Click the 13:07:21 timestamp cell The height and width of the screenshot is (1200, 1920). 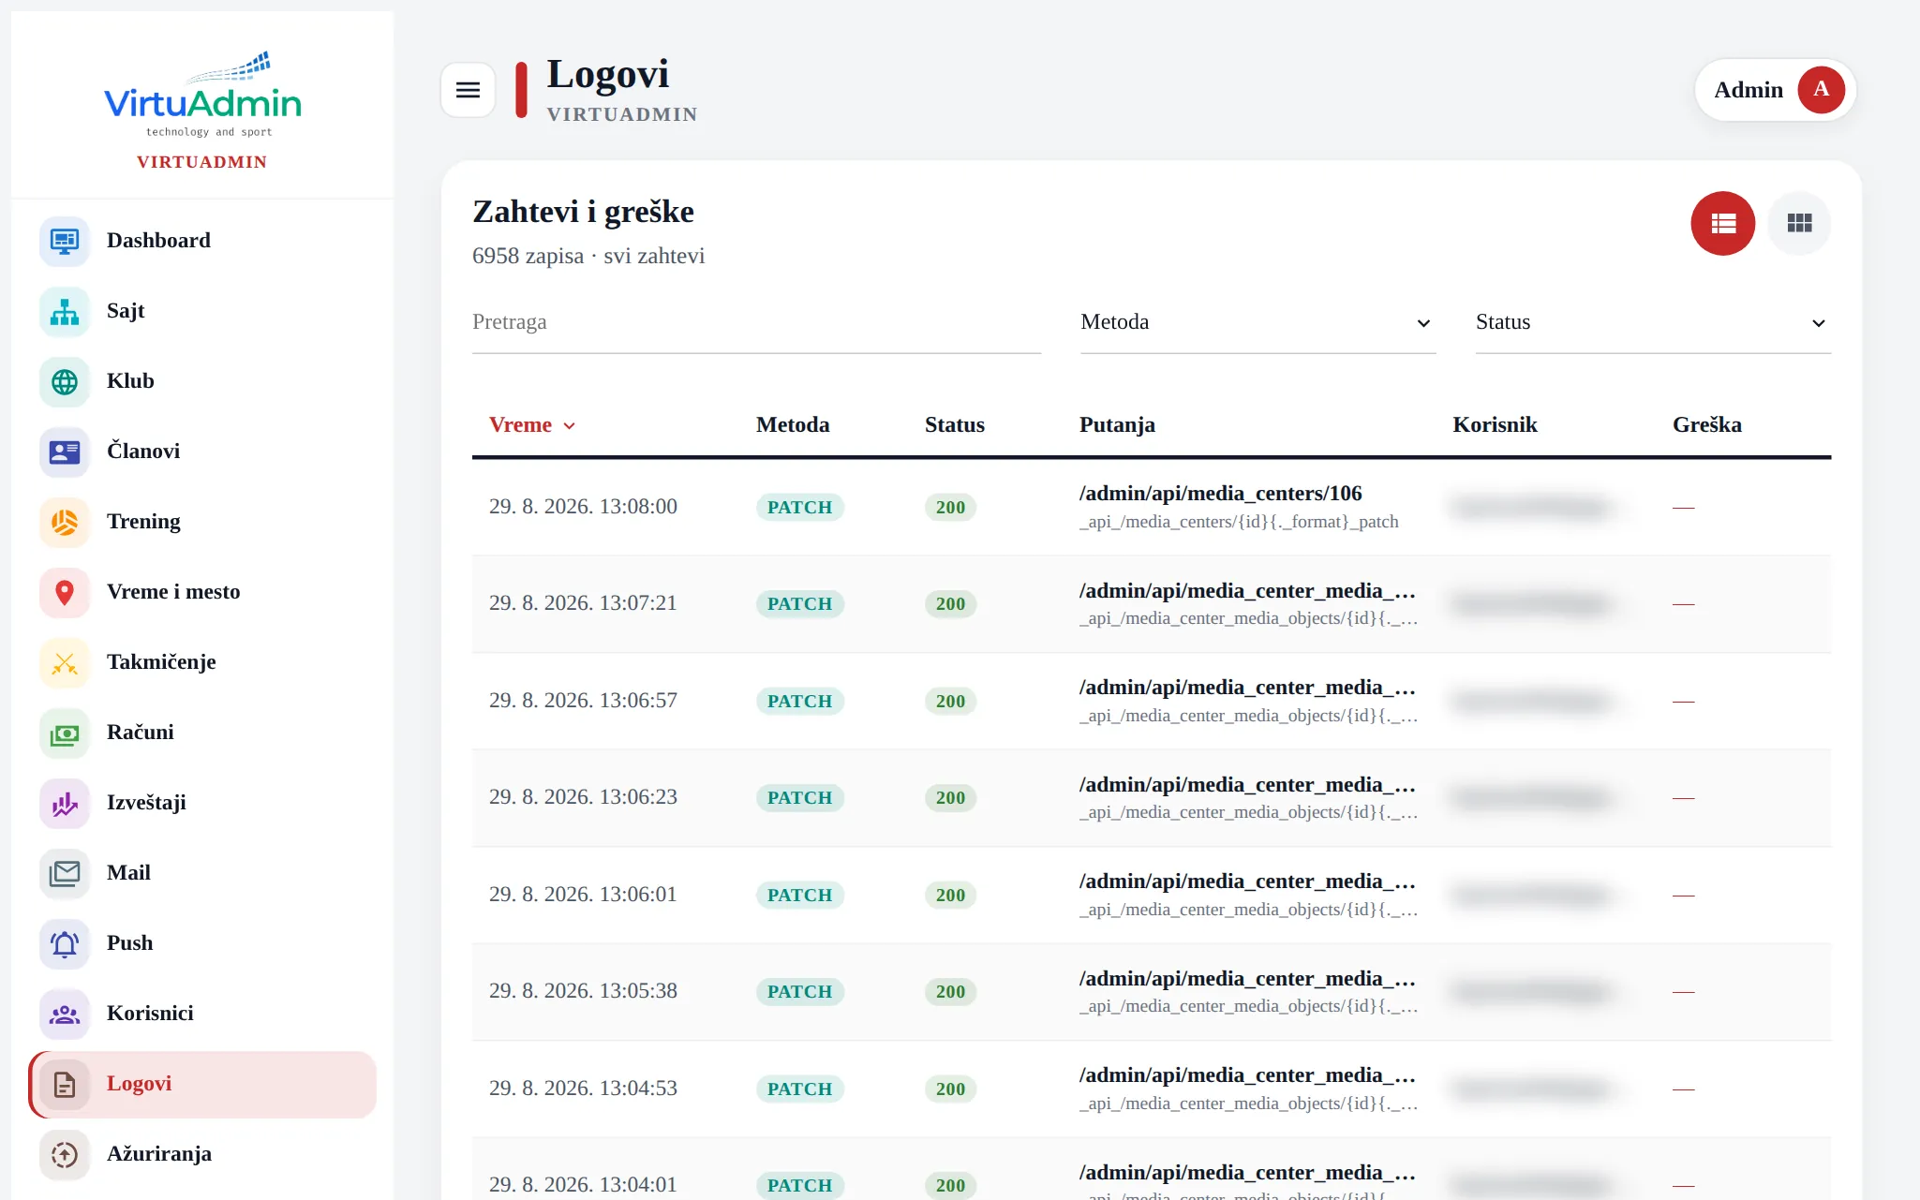tap(583, 603)
